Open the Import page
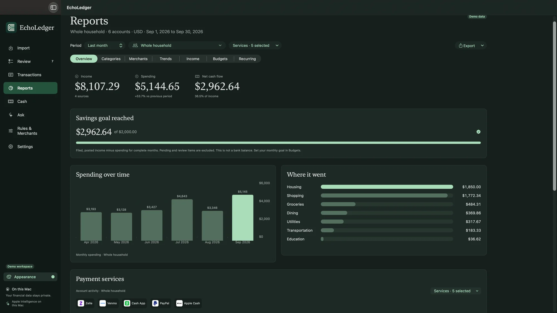This screenshot has width=557, height=313. [x=30, y=48]
